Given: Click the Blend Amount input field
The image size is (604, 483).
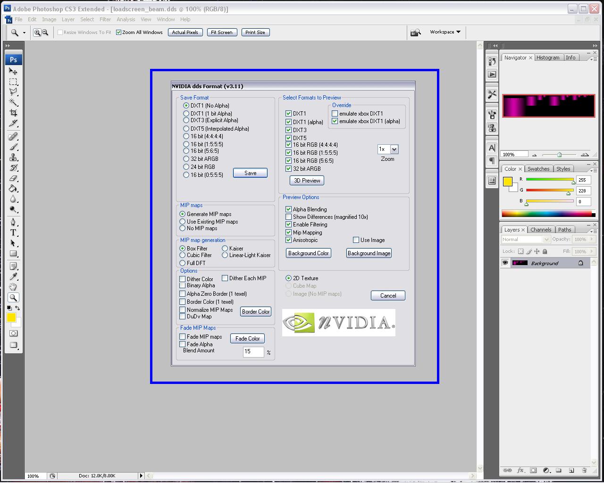Looking at the screenshot, I should (253, 351).
